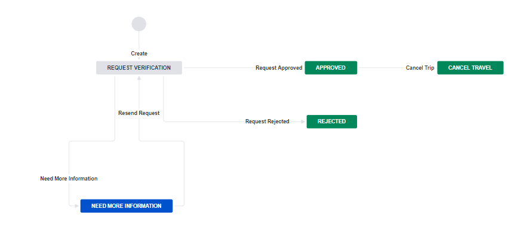Click small arrowhead just below Create label
Screen dimensions: 529x243
139,58
